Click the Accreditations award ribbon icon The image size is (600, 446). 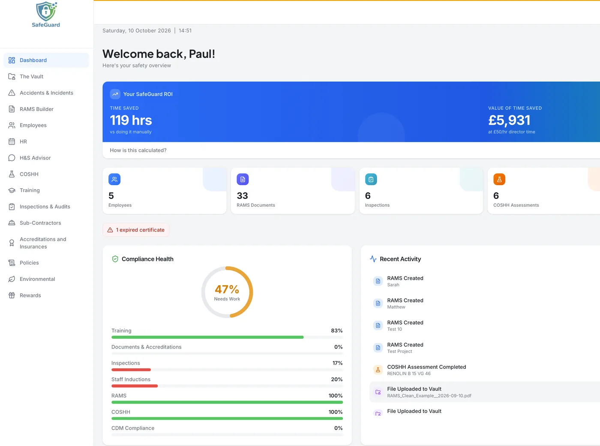click(x=12, y=243)
